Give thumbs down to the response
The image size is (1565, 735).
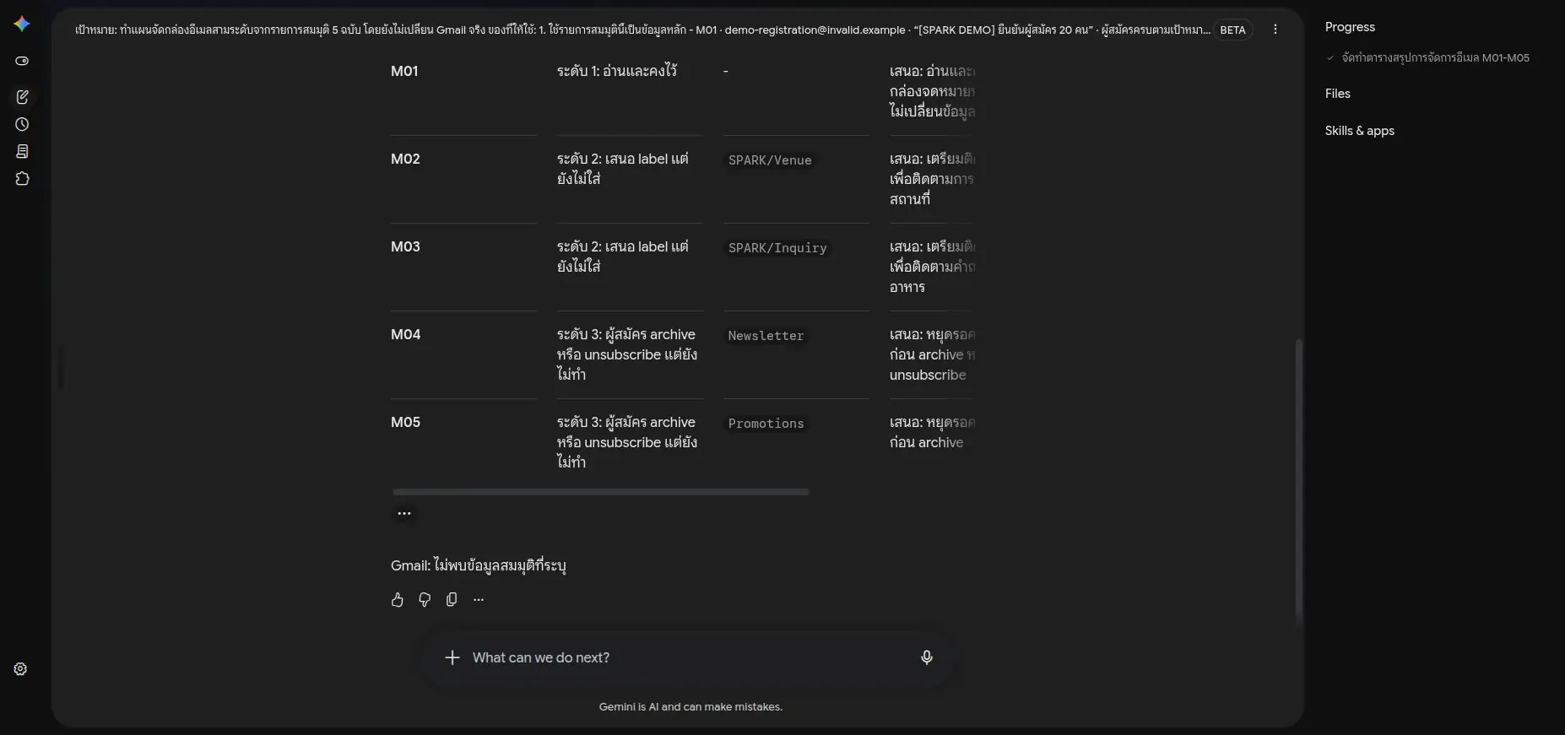pos(425,600)
